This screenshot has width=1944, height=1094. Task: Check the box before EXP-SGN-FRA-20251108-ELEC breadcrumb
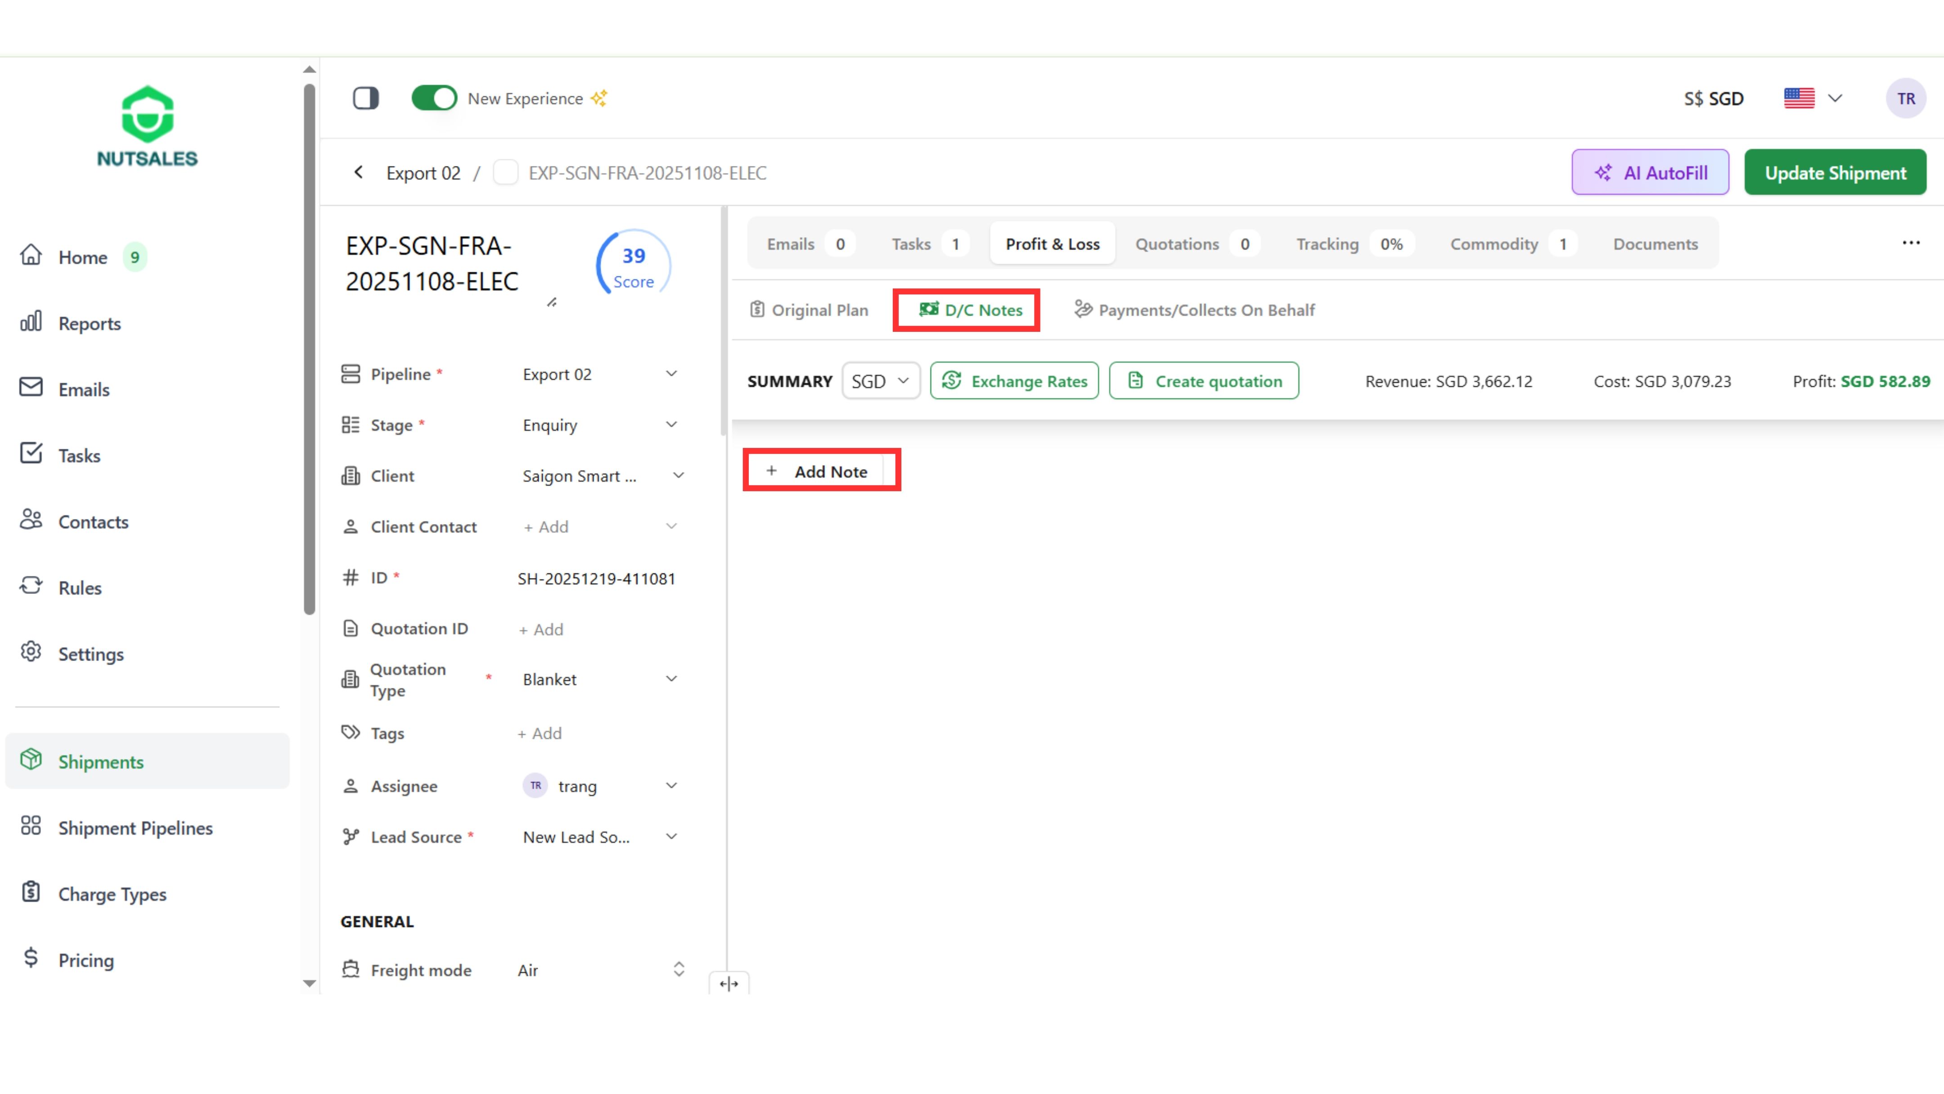coord(505,172)
